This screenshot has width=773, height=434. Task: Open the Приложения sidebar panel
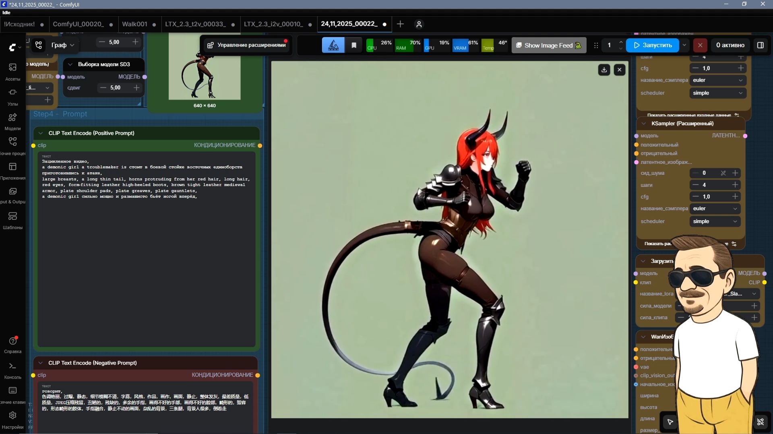(x=13, y=170)
